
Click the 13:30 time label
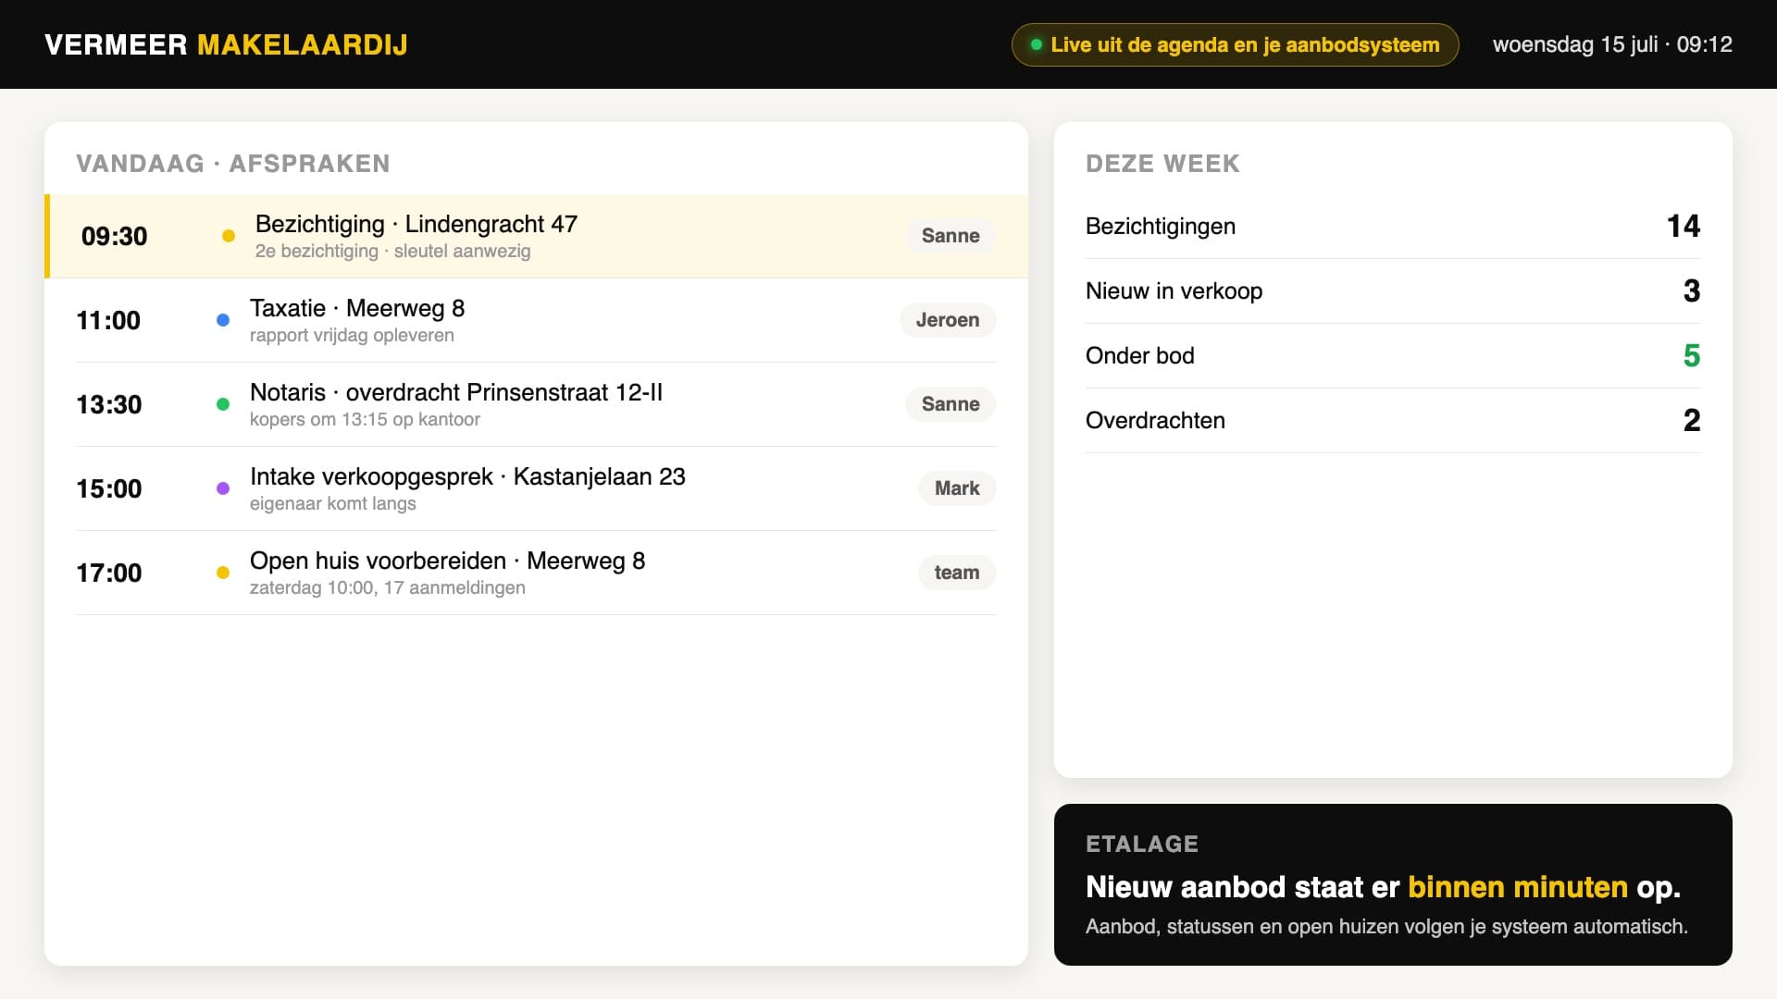(109, 404)
